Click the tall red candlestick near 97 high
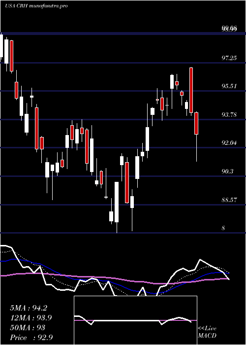This screenshot has height=345, width=246. (x=191, y=90)
